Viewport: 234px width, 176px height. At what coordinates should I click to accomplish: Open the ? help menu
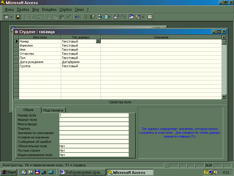(88, 10)
